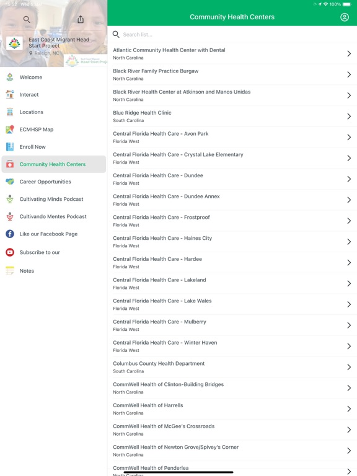Click the Welcome flower icon
The image size is (357, 476).
tap(10, 77)
